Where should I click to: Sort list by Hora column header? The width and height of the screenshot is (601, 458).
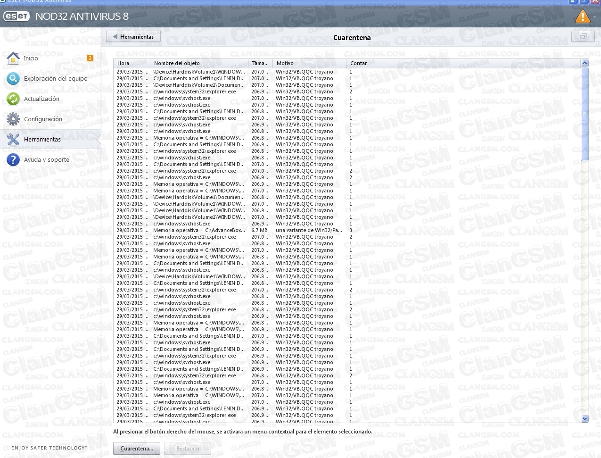[x=132, y=63]
